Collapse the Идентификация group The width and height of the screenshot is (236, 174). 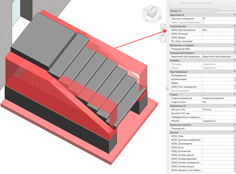(x=235, y=72)
